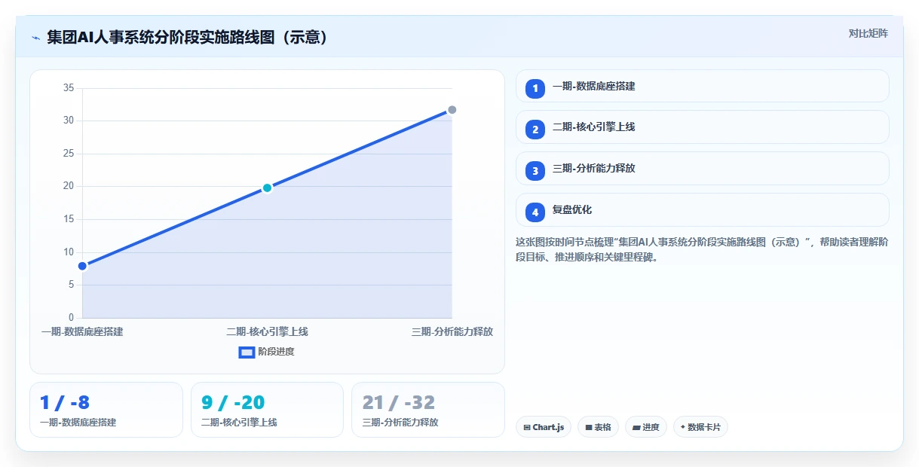Click the gray data point at 三期
Viewport: 919px width, 467px height.
coord(452,110)
